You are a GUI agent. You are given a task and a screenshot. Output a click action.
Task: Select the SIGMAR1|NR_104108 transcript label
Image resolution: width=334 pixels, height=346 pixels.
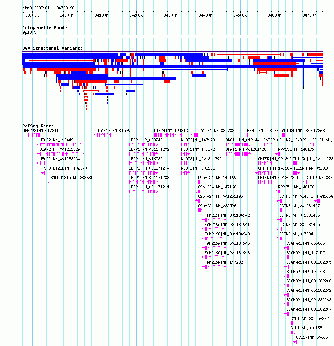click(305, 272)
